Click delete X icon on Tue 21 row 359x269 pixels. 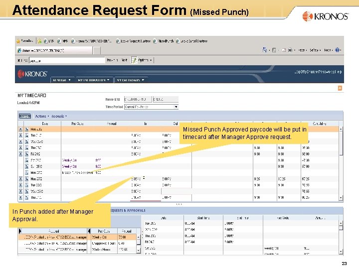(20, 135)
